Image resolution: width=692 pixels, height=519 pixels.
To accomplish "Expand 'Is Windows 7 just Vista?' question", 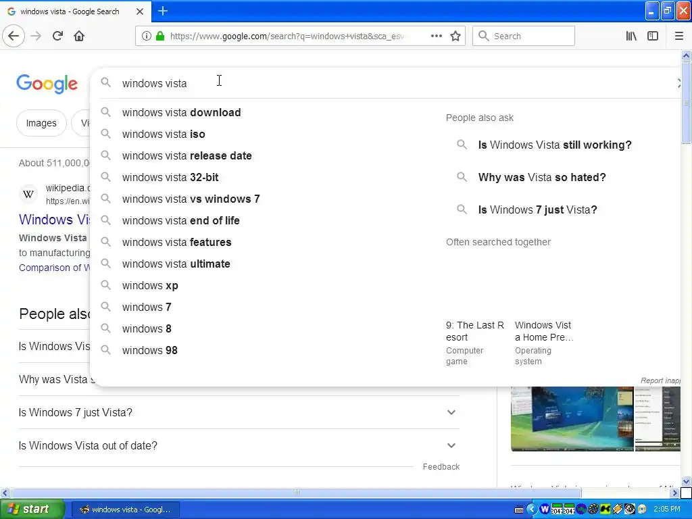I will pos(239,412).
